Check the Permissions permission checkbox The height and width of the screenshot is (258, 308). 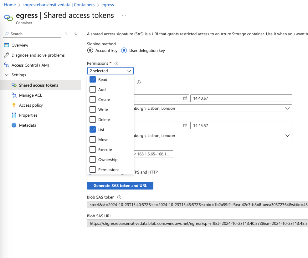click(x=93, y=169)
